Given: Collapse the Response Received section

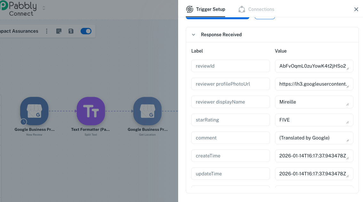Looking at the screenshot, I should coord(193,35).
